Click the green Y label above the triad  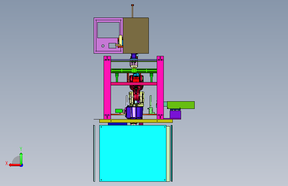tap(21, 149)
